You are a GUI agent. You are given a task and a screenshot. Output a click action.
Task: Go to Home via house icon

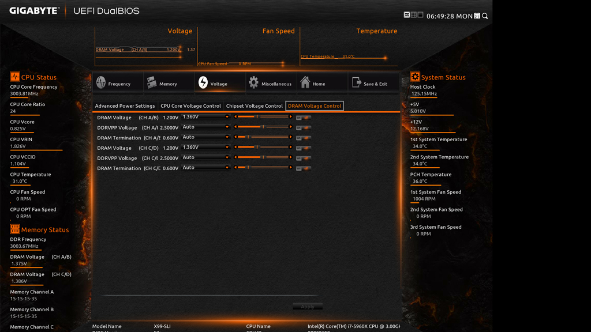point(305,83)
